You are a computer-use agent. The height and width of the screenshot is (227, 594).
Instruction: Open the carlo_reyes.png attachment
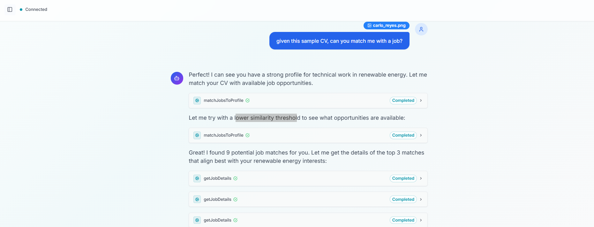(389, 26)
